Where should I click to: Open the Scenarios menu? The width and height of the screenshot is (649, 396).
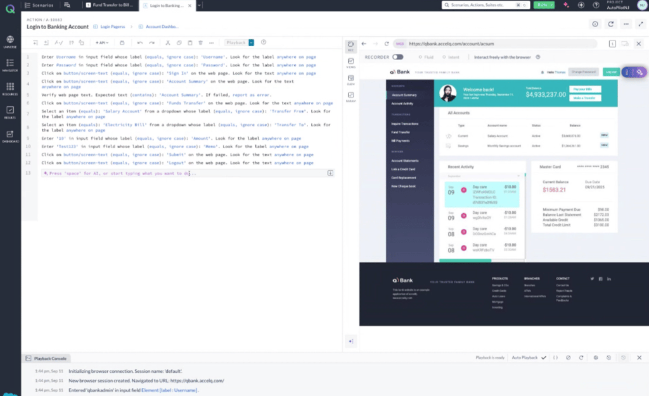39,5
